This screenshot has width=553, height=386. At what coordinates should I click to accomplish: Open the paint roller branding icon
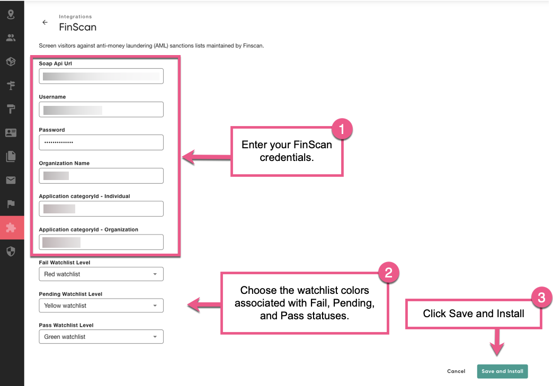11,109
